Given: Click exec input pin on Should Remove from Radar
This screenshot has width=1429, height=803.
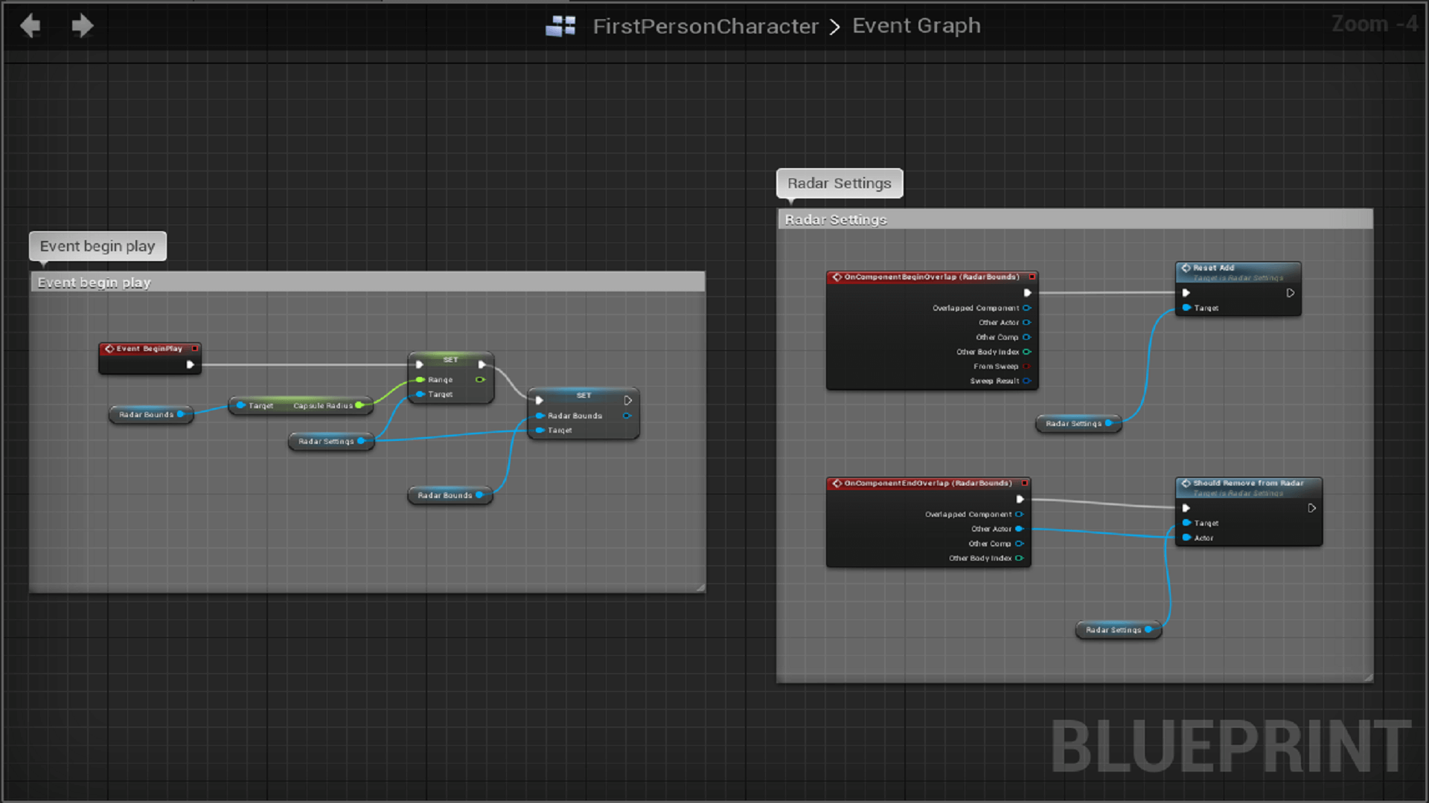Looking at the screenshot, I should tap(1186, 509).
